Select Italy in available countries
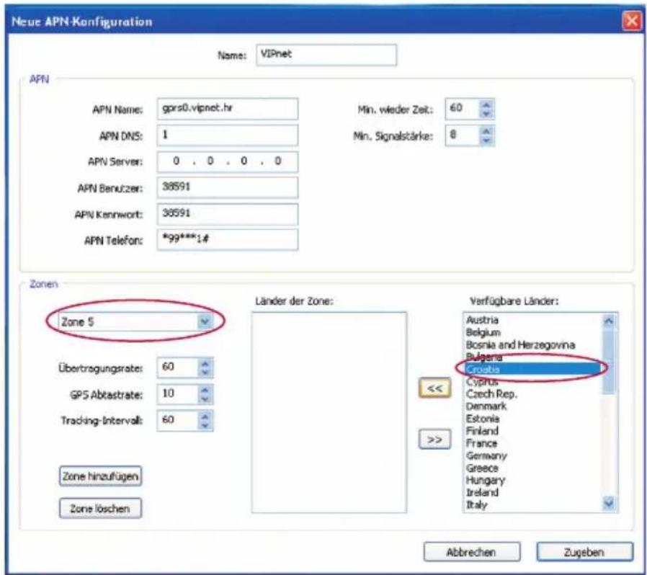The height and width of the screenshot is (575, 647). [476, 505]
